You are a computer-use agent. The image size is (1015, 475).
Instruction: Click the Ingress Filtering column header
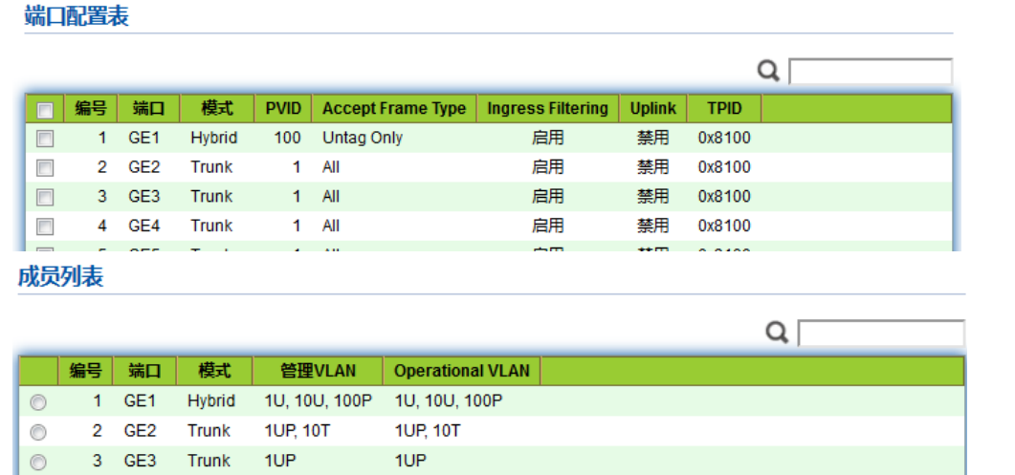(547, 109)
